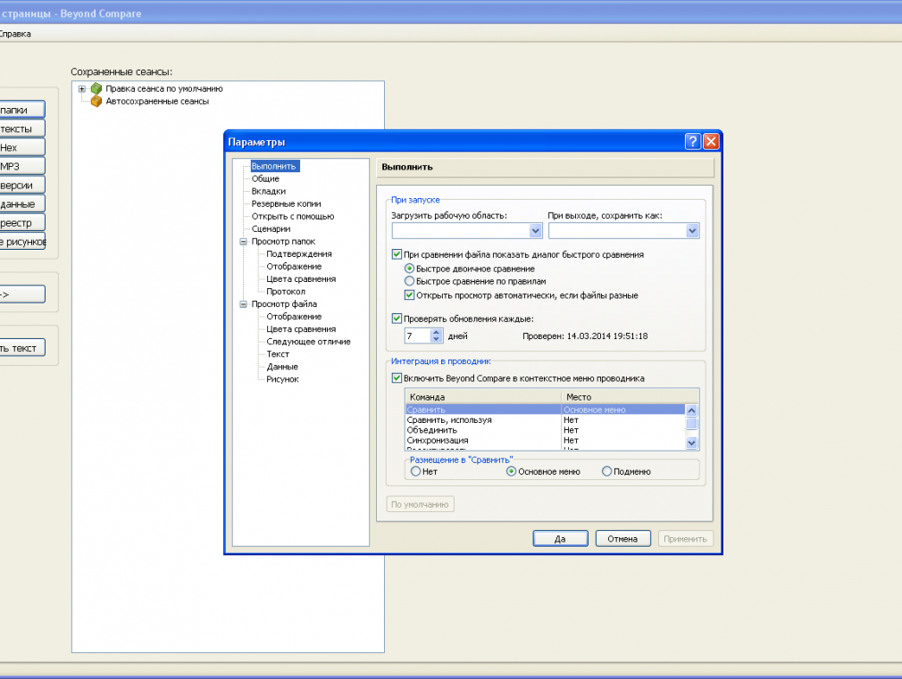Toggle Проверять обновления каждые checkbox
Viewport: 902px width, 679px height.
pyautogui.click(x=397, y=319)
